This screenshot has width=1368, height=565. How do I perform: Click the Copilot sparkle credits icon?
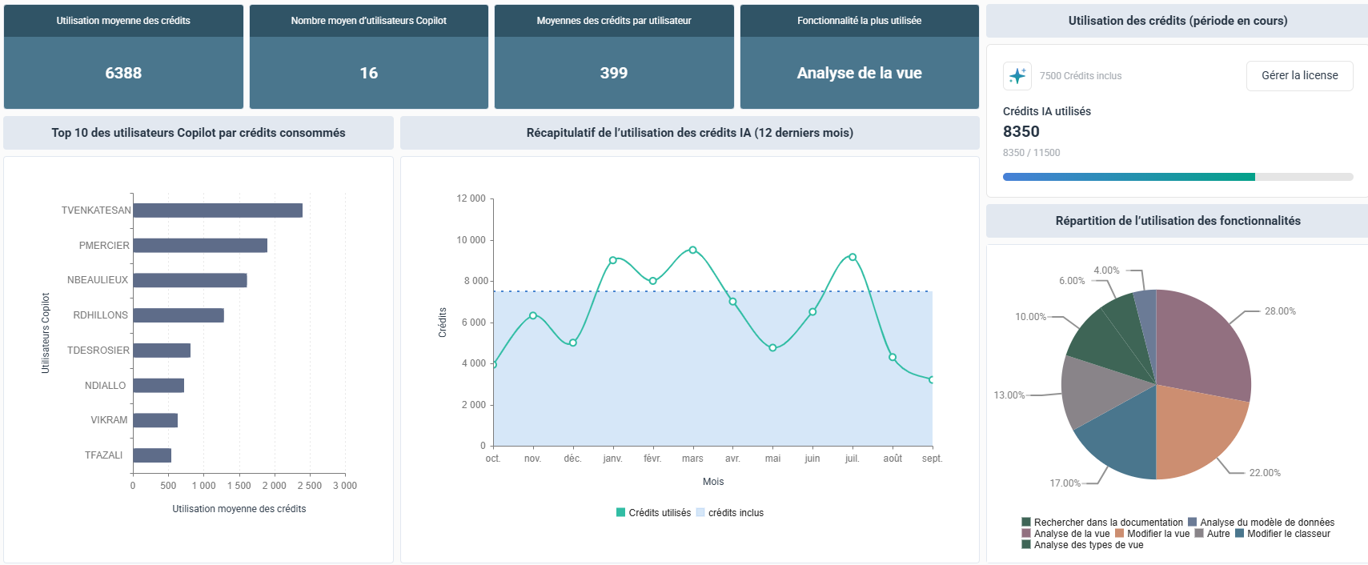point(1017,76)
